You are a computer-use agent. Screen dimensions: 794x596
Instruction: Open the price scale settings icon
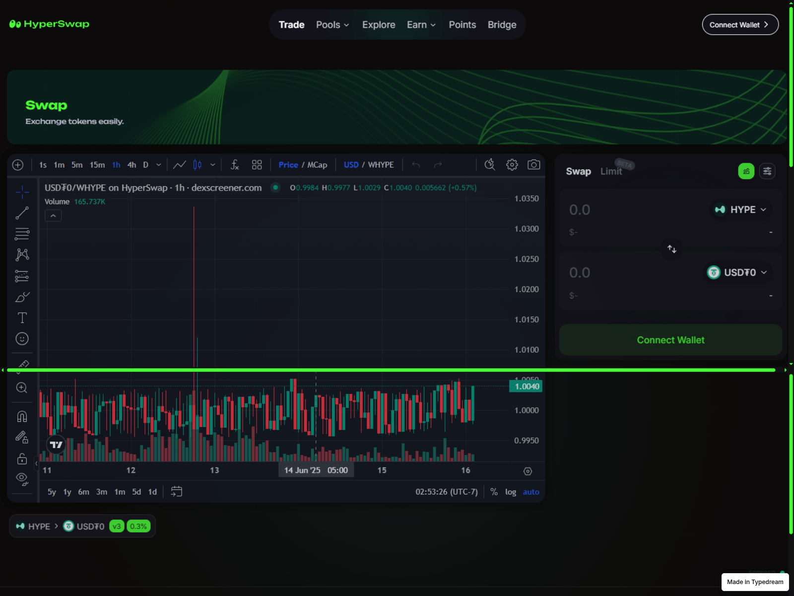pyautogui.click(x=528, y=471)
